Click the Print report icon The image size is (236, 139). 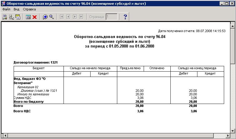click(x=4, y=17)
